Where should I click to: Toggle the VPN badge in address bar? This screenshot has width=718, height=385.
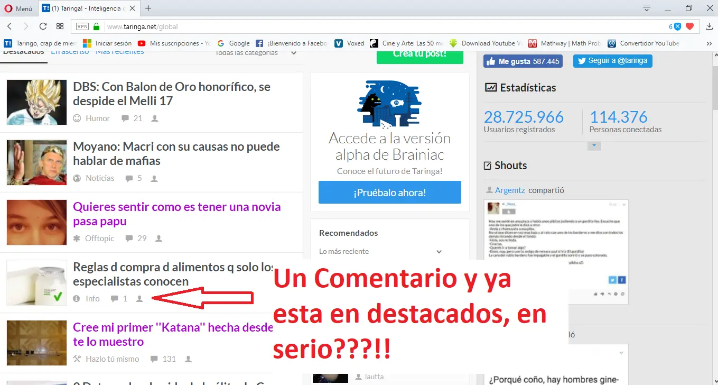tap(82, 26)
